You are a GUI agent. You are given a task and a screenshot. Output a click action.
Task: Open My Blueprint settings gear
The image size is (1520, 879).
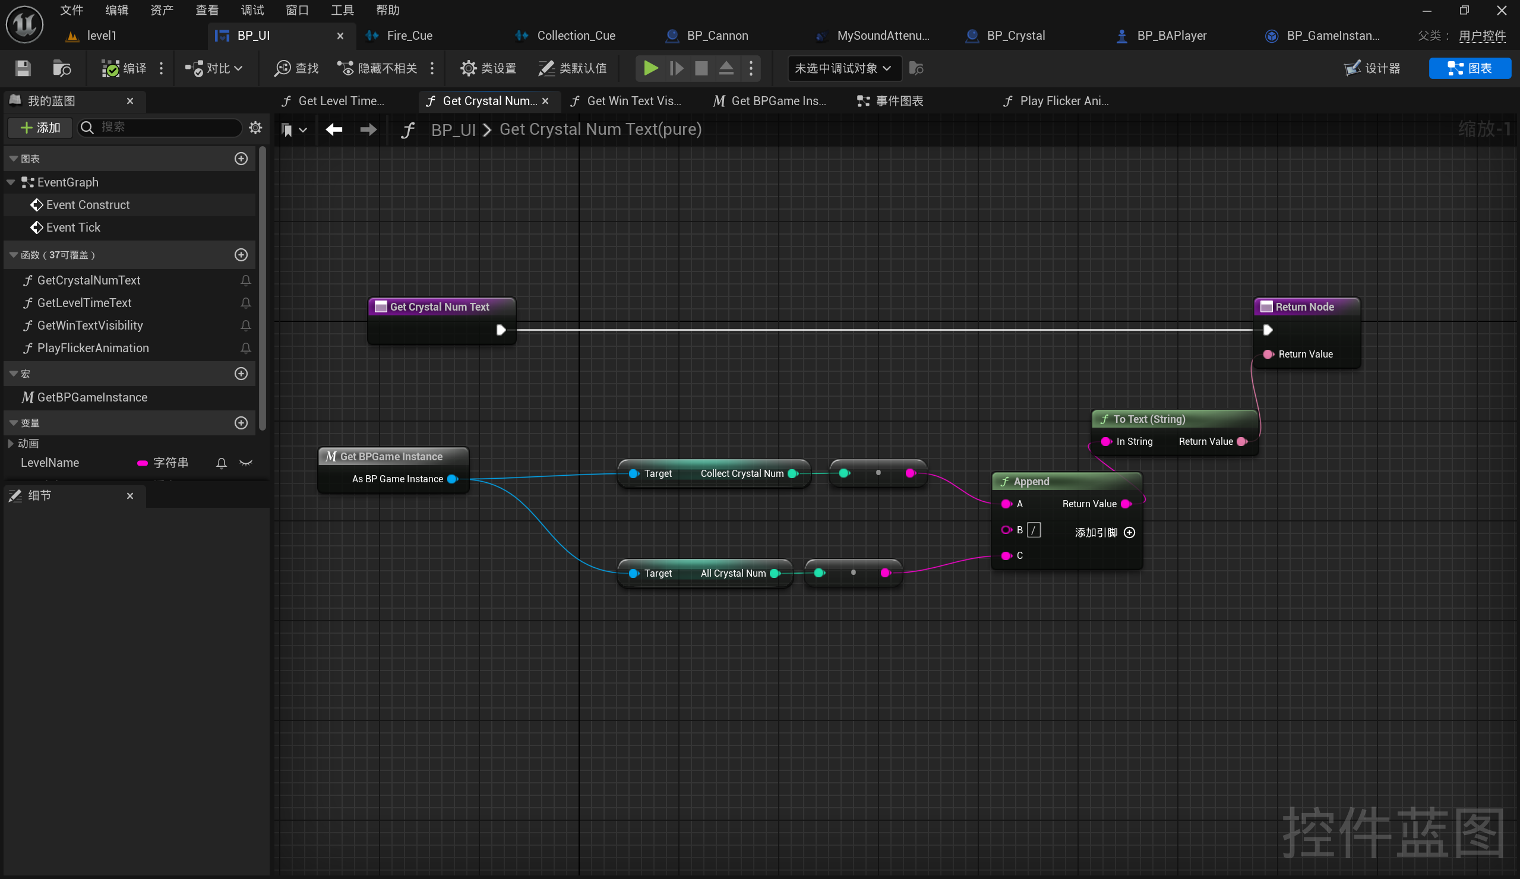pyautogui.click(x=255, y=127)
